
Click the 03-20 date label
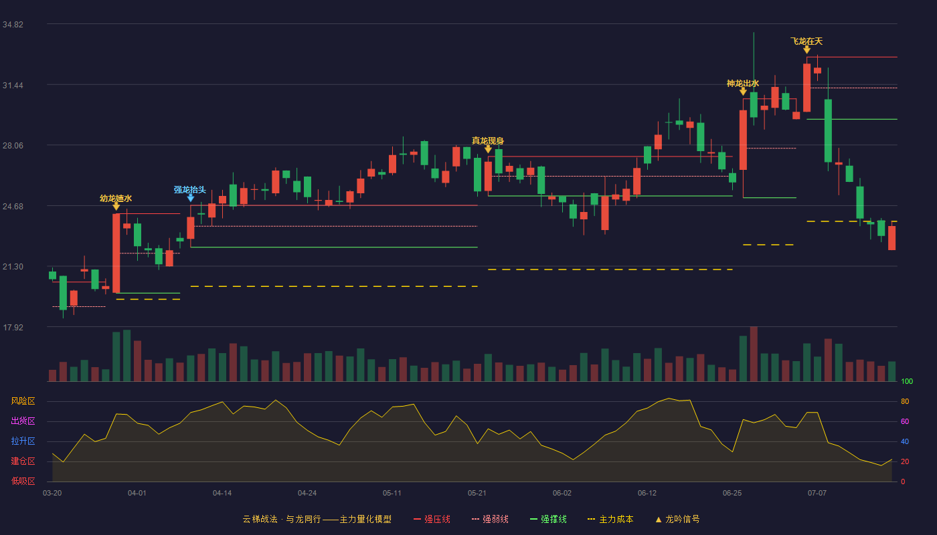52,493
